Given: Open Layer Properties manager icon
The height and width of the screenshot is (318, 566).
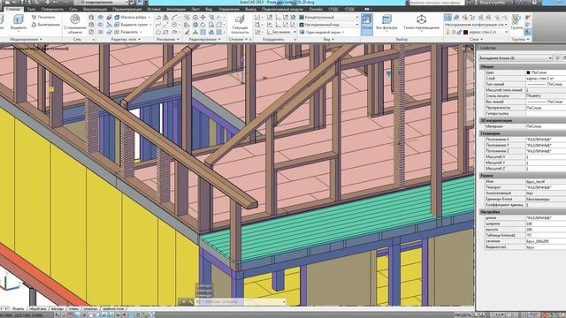Looking at the screenshot, I should [x=447, y=18].
